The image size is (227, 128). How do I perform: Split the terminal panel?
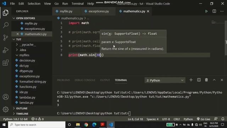click(199, 80)
